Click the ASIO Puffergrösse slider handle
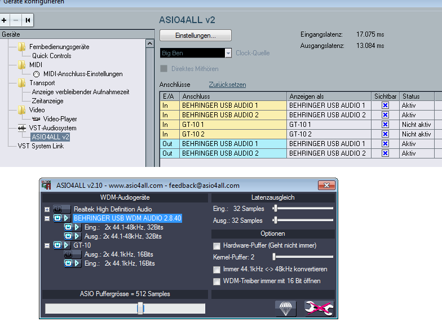The width and height of the screenshot is (442, 326). click(x=140, y=308)
